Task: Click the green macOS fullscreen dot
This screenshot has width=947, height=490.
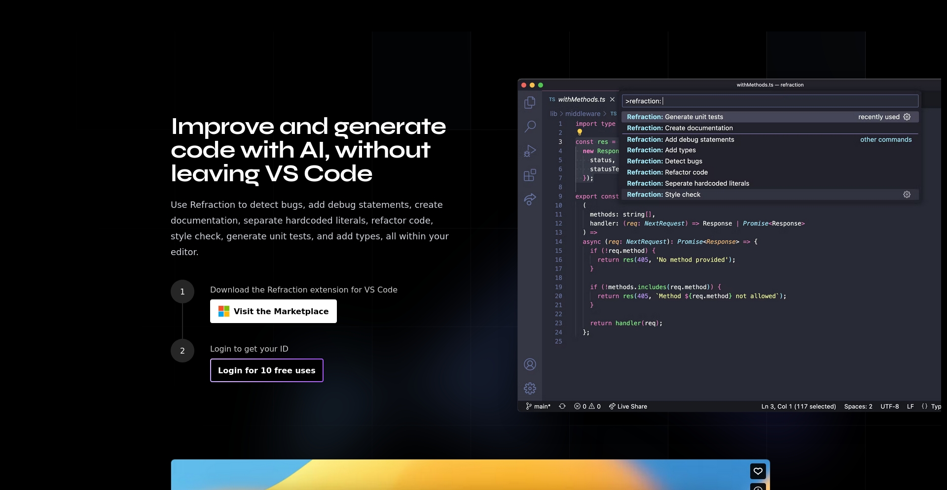Action: tap(541, 85)
